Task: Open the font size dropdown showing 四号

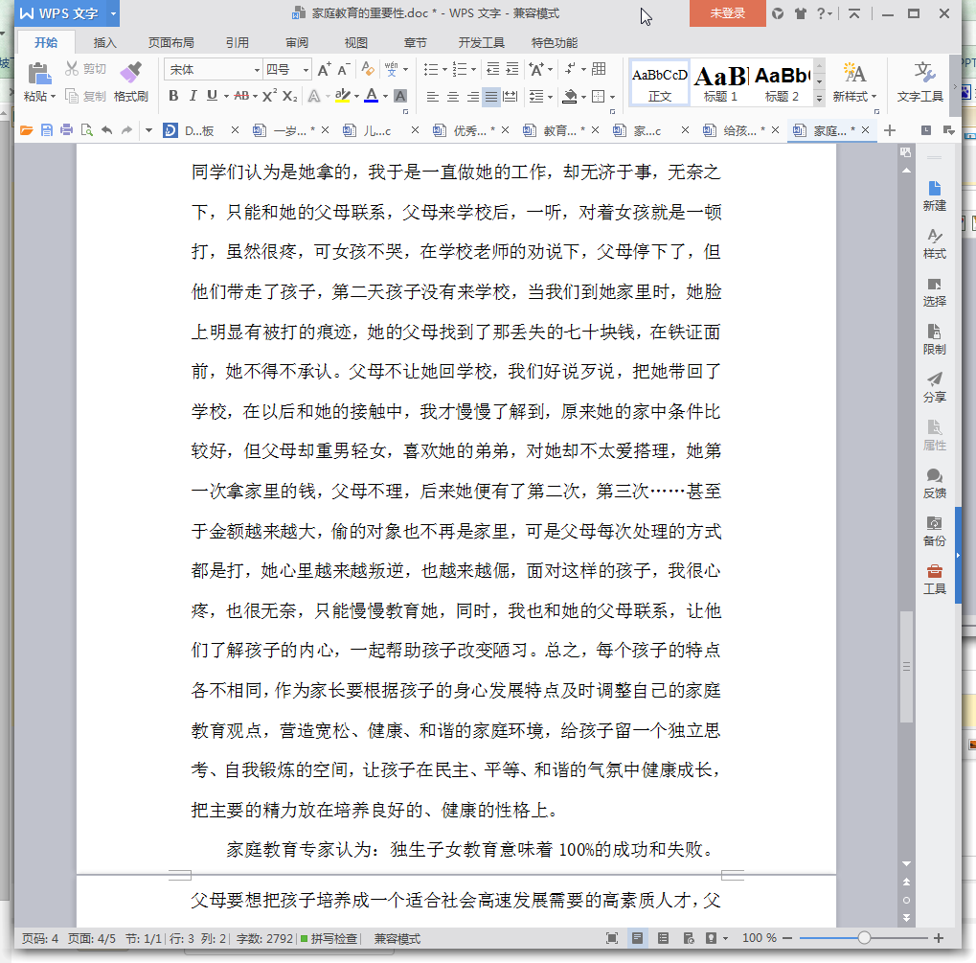Action: click(306, 70)
